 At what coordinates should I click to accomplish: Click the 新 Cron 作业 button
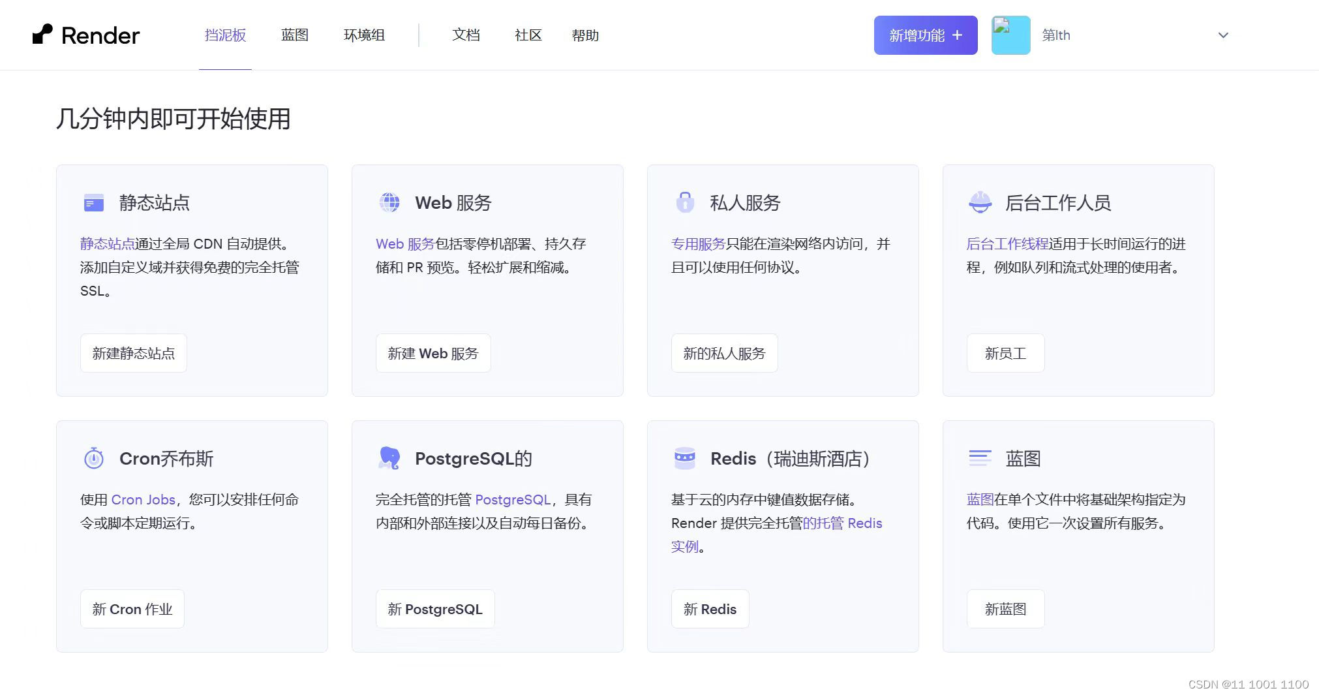[132, 609]
